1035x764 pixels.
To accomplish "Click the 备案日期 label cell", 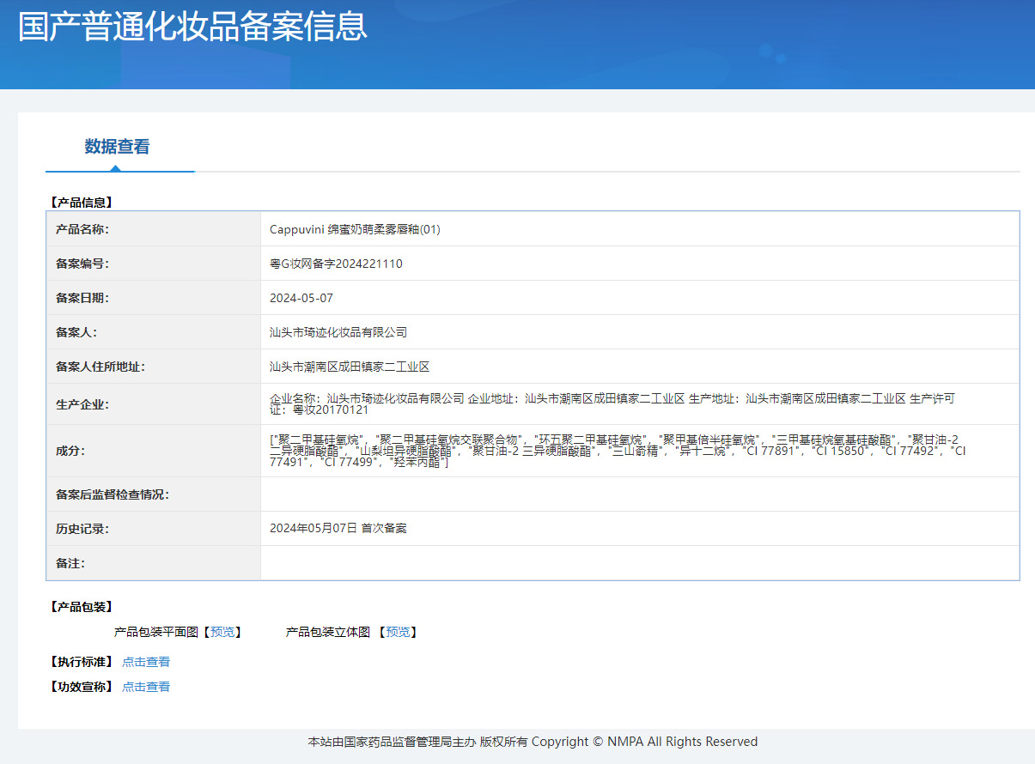I will (154, 298).
